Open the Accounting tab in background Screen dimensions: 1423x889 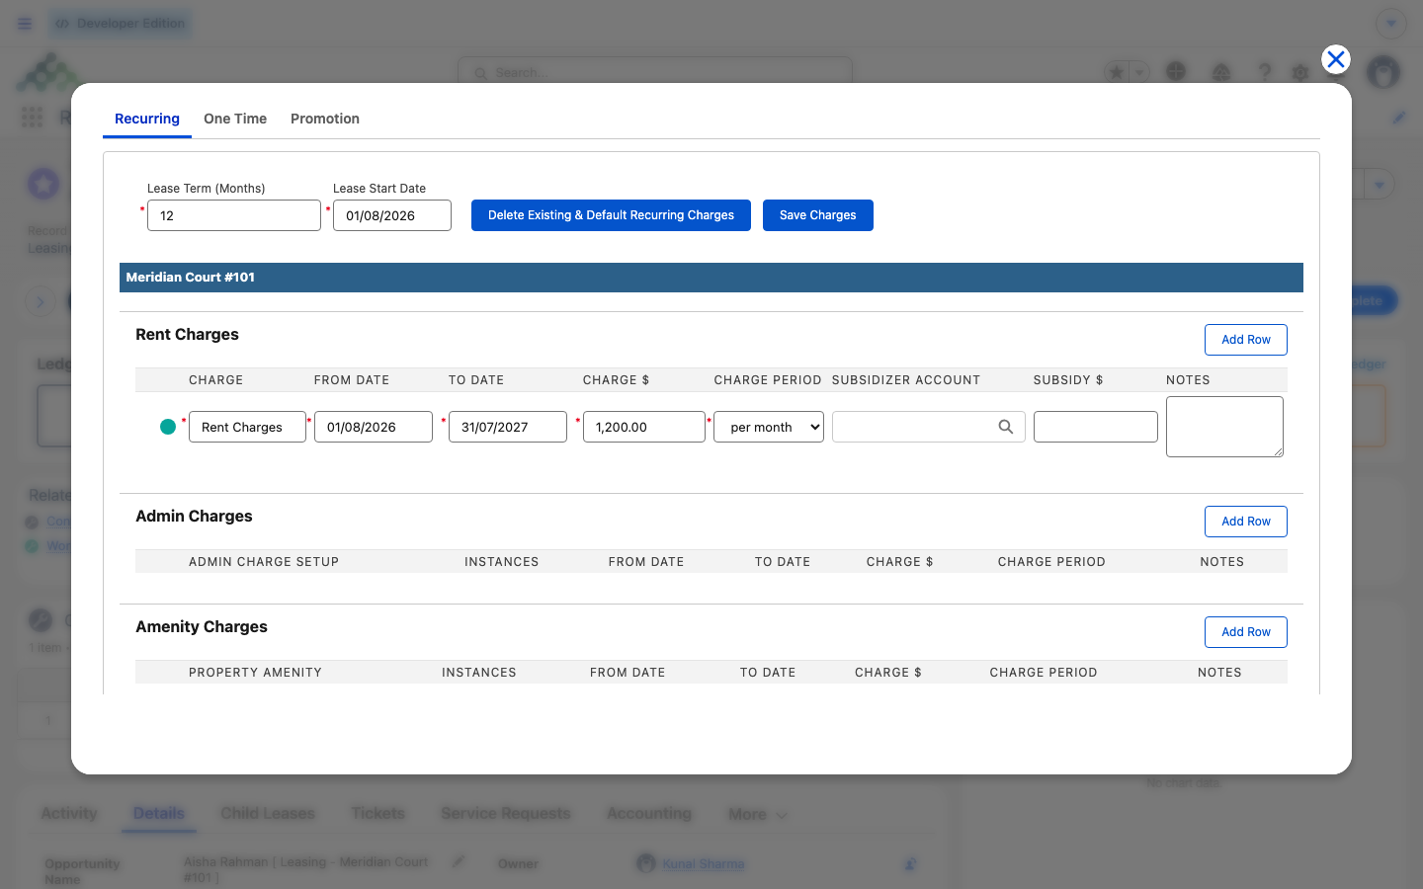pos(649,814)
